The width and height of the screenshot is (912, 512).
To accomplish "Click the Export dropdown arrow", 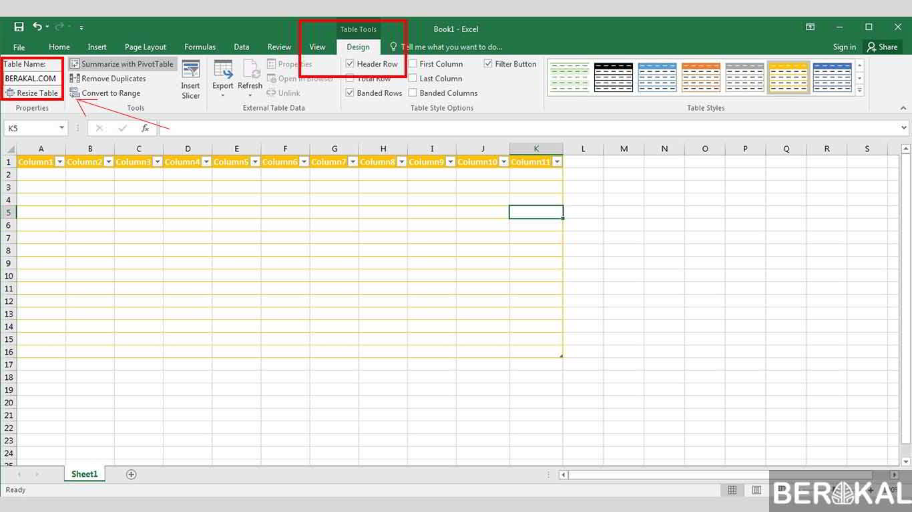I will (223, 95).
